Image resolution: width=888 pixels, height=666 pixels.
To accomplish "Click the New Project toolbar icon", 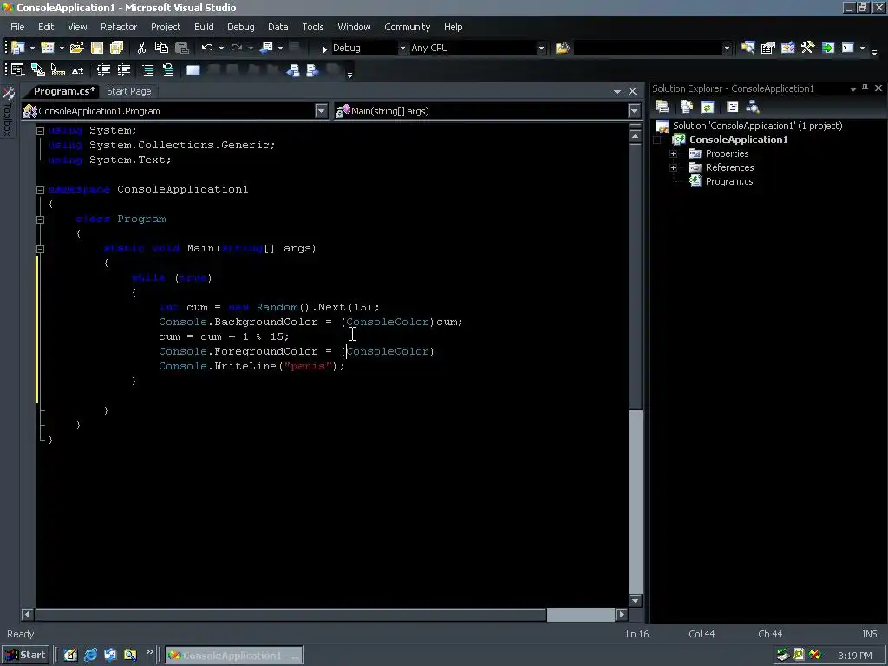I will pos(18,49).
